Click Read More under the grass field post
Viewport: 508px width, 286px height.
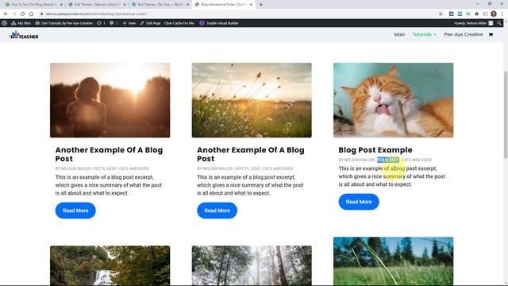[217, 211]
